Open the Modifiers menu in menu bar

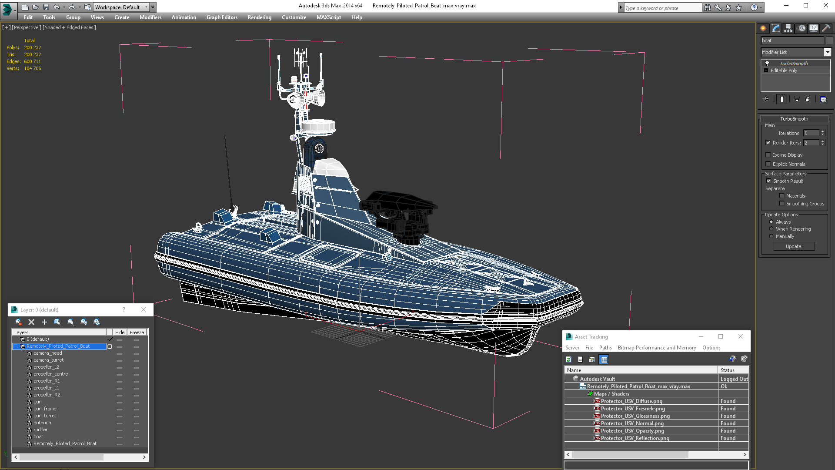(150, 17)
